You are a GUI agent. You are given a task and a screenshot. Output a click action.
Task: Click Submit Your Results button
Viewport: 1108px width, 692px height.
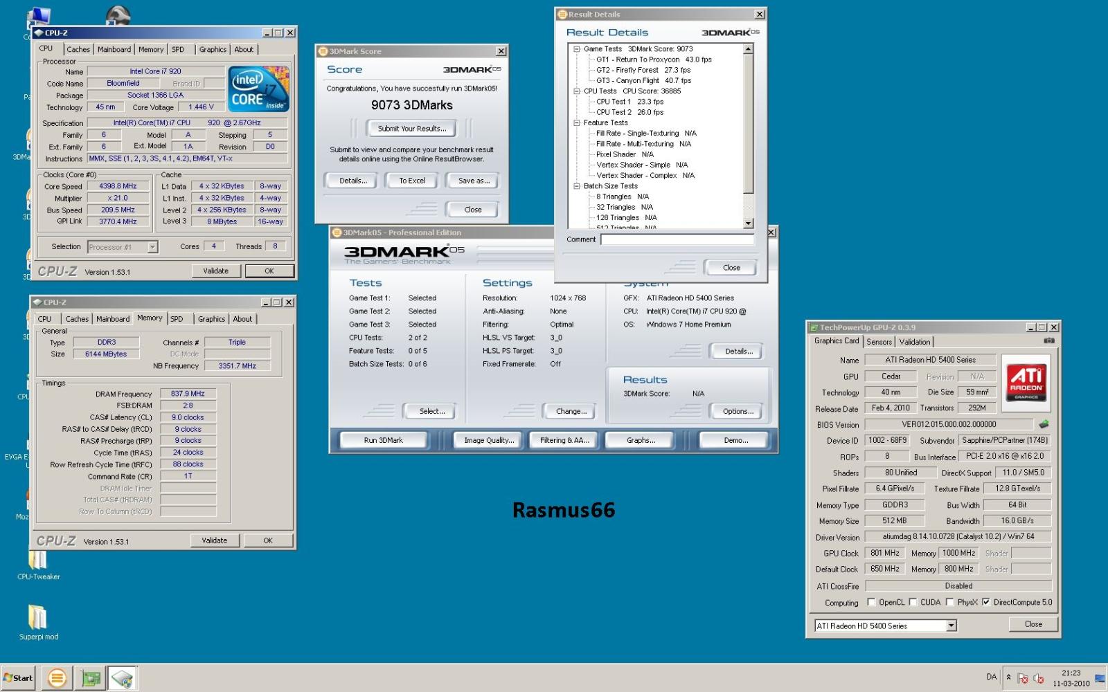coord(412,129)
